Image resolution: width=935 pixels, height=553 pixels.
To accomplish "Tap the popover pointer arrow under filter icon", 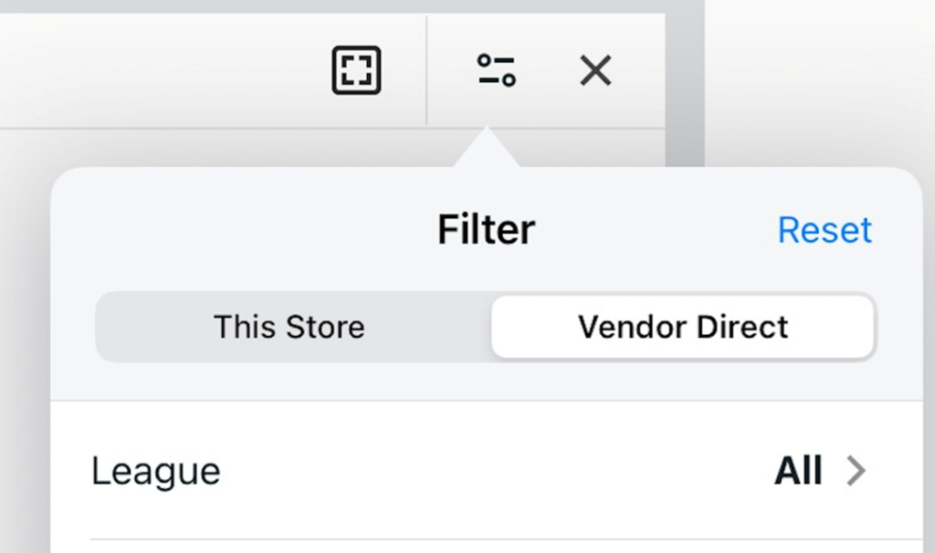I will 487,147.
